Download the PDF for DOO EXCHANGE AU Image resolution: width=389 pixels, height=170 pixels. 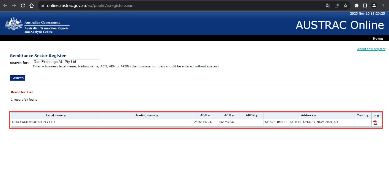click(x=375, y=122)
